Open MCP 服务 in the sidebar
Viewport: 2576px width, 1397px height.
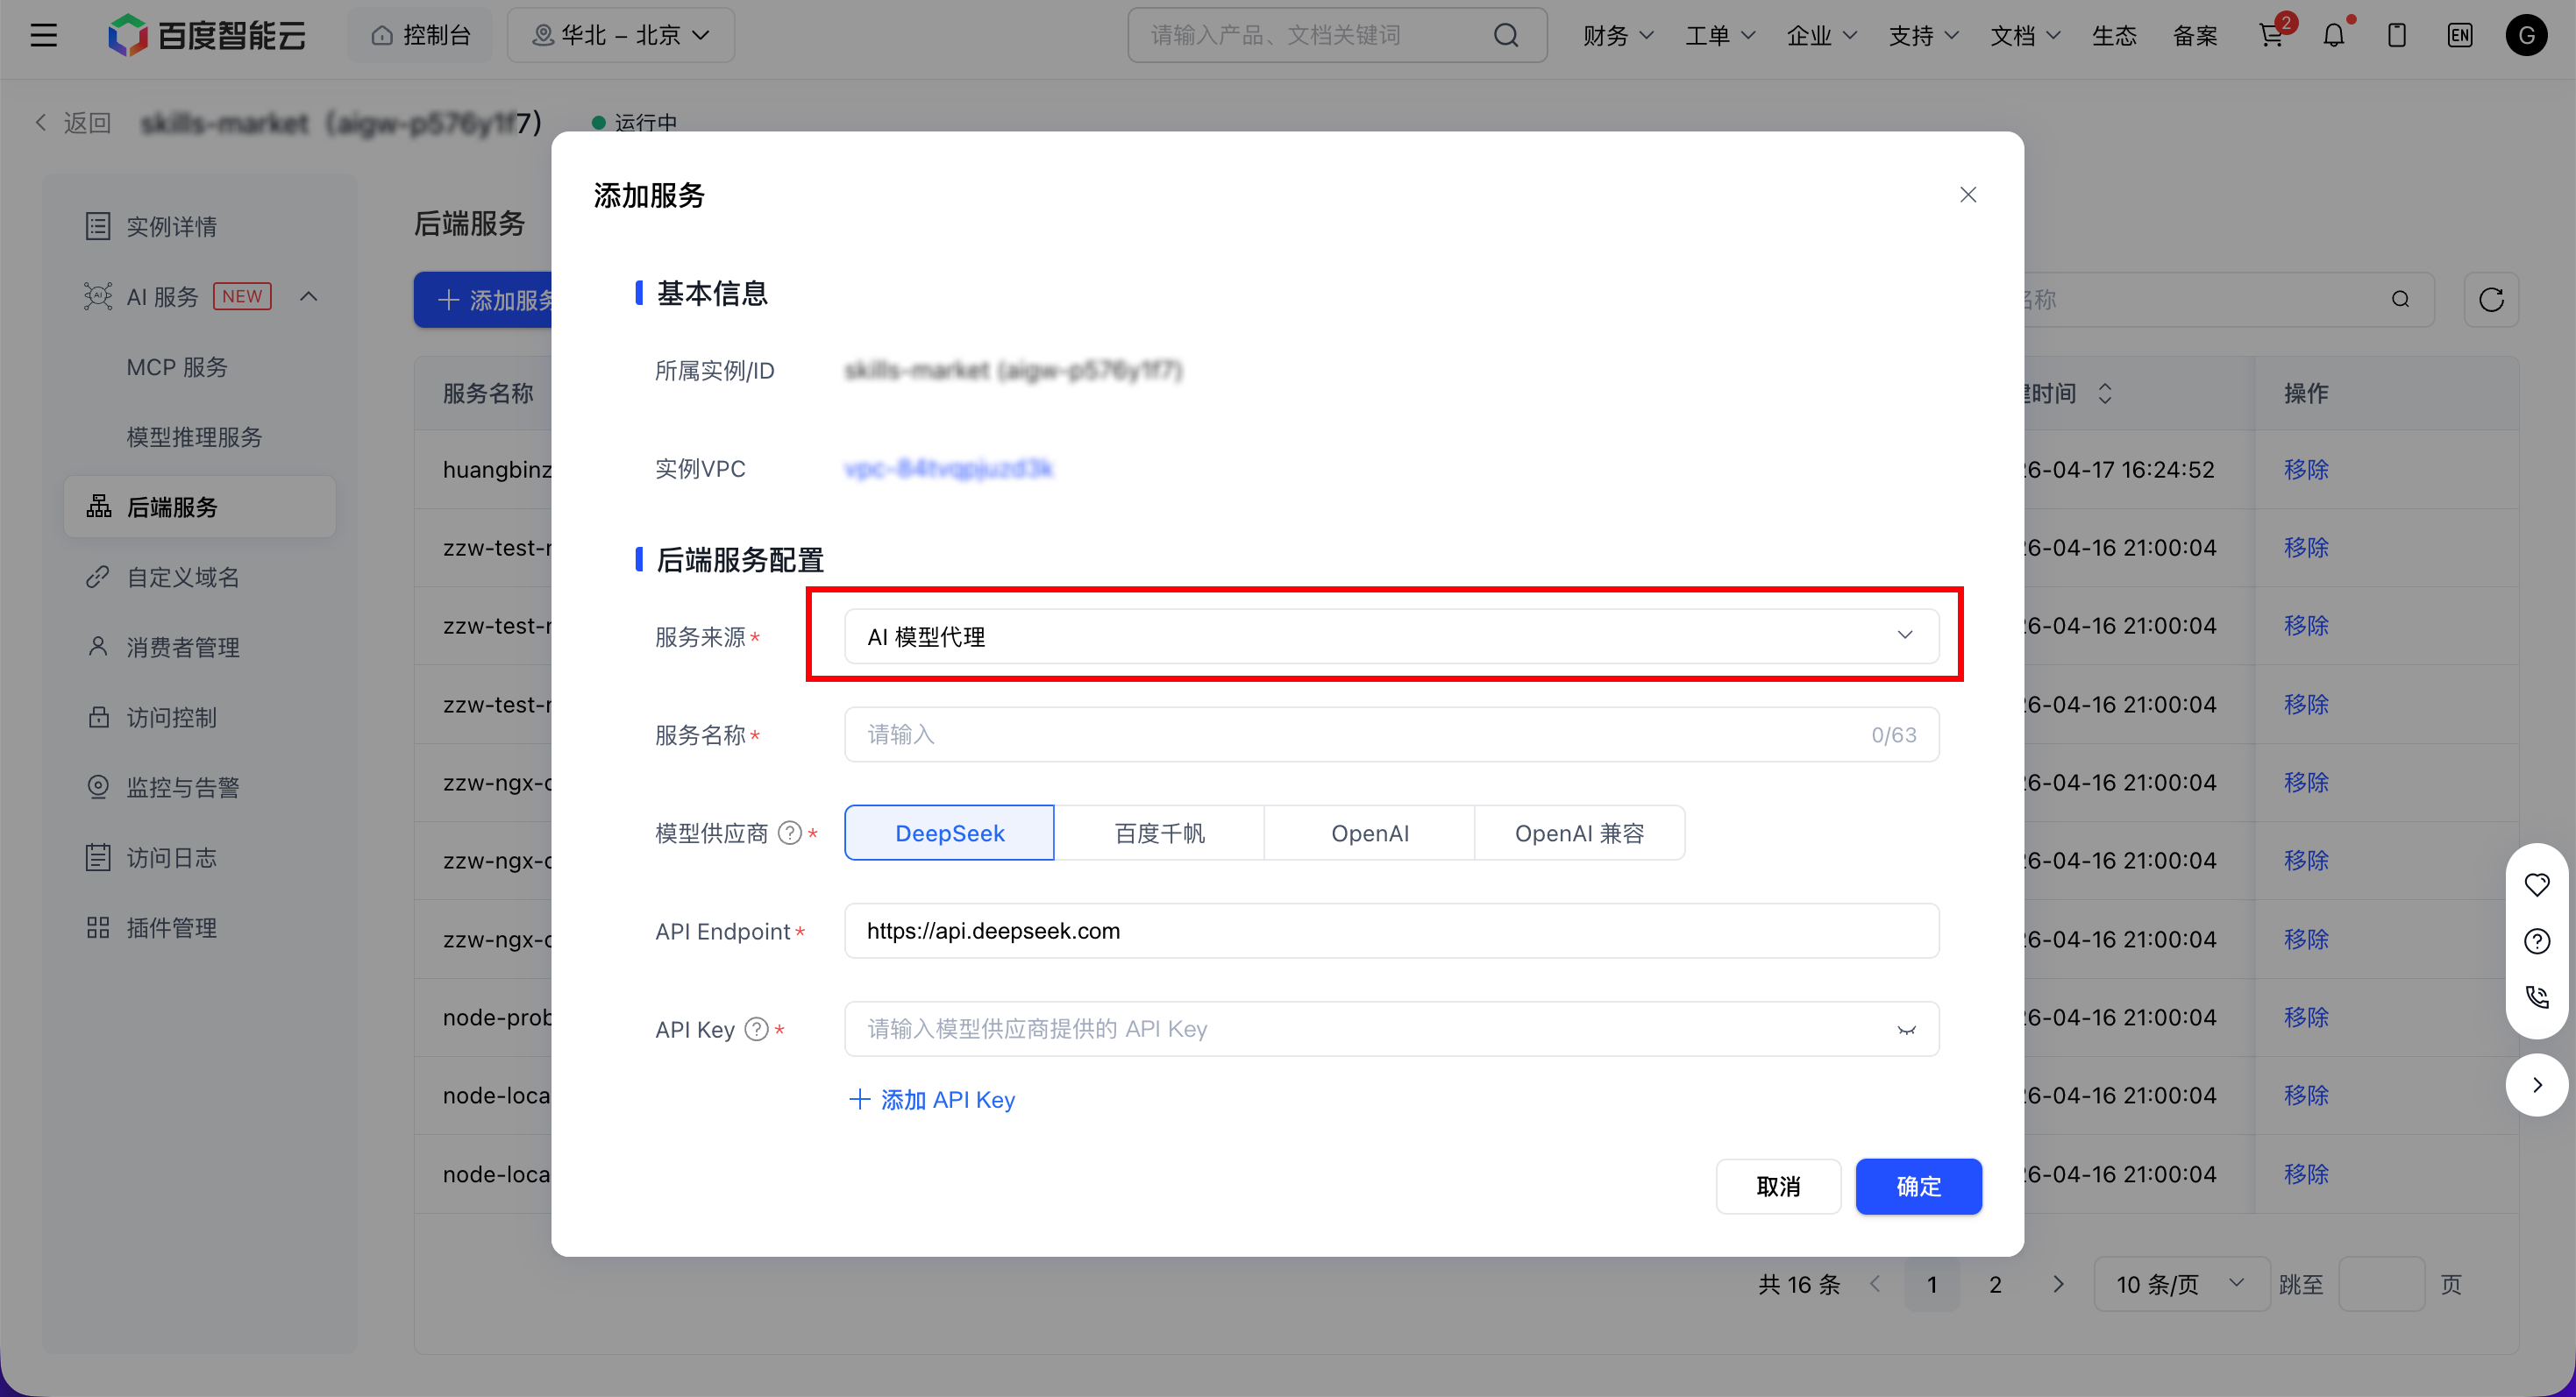(177, 368)
